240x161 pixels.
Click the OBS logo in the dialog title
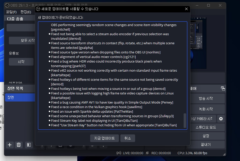pos(38,9)
